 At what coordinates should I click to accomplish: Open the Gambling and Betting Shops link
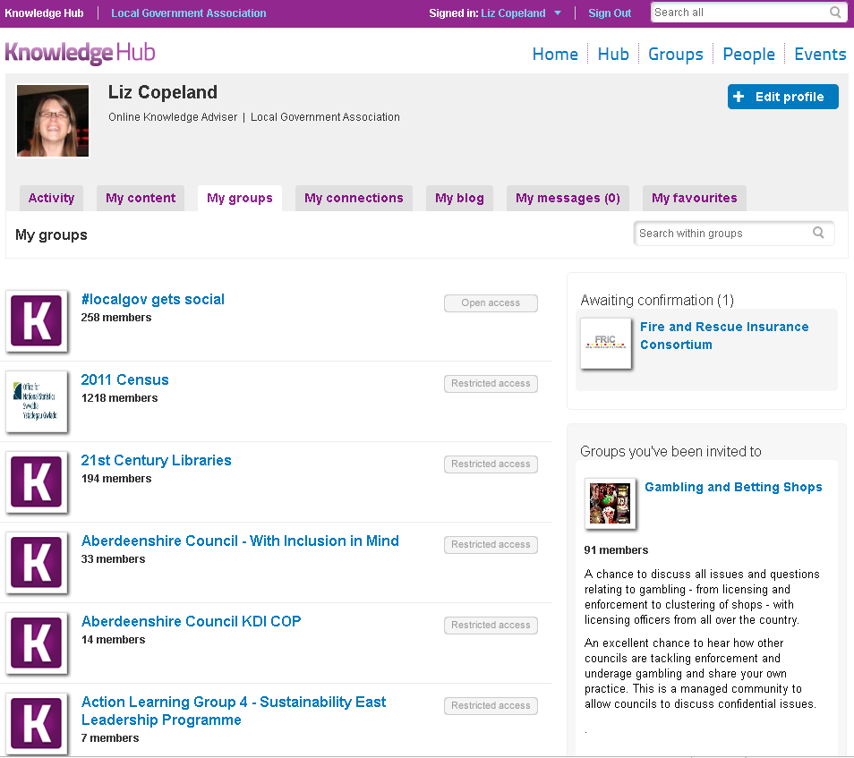coord(733,487)
